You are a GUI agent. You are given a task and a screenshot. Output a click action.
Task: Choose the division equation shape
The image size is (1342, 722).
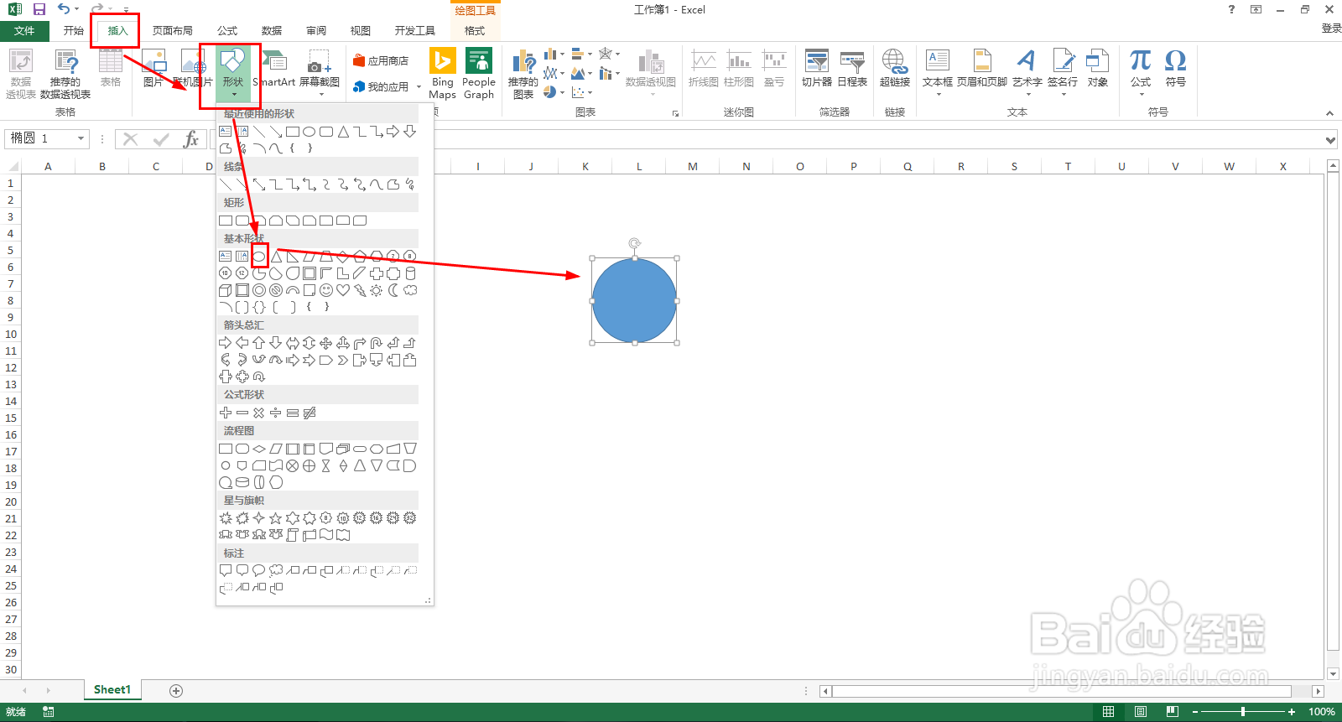[x=276, y=413]
